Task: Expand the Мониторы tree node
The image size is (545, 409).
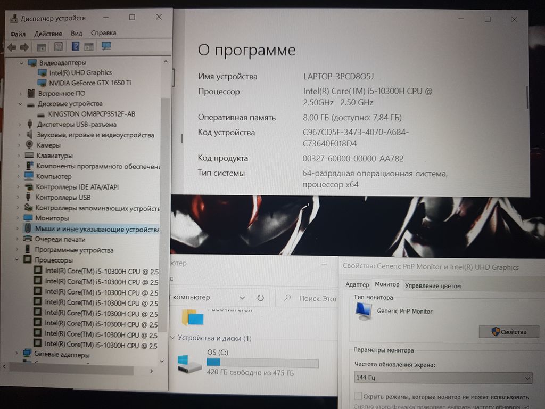Action: coord(19,218)
